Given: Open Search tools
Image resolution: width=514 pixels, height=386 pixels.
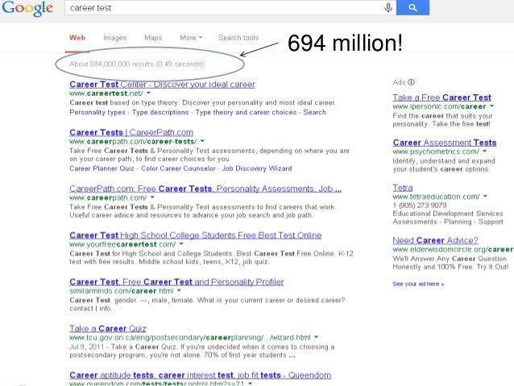Looking at the screenshot, I should click(238, 38).
